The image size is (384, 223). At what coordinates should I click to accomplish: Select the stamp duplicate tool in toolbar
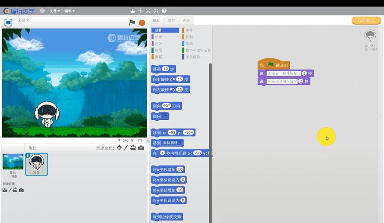133,11
